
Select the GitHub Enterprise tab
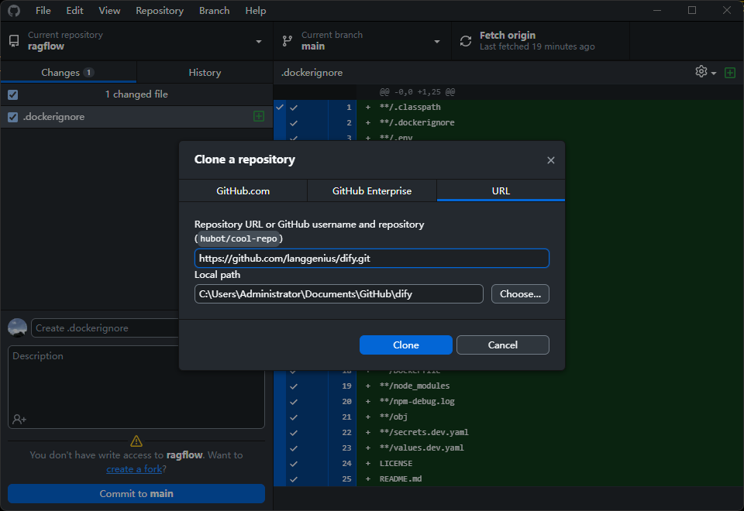tap(371, 190)
